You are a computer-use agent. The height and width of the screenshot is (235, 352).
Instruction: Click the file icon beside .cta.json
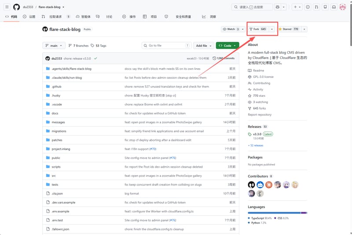48,193
